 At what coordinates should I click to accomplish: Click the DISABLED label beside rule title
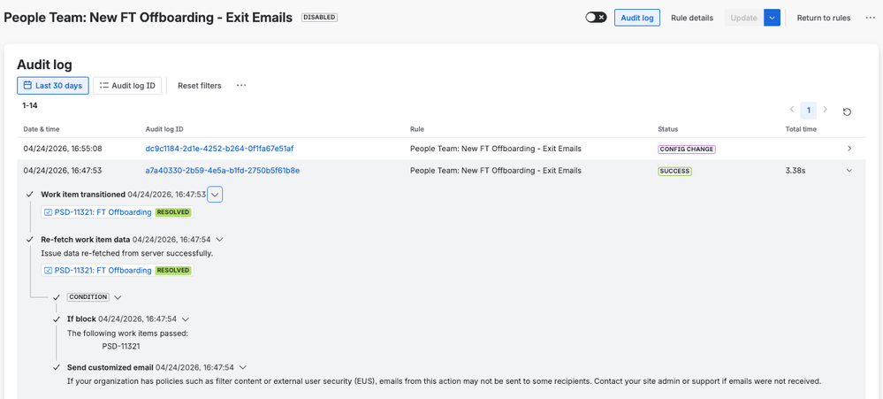319,18
